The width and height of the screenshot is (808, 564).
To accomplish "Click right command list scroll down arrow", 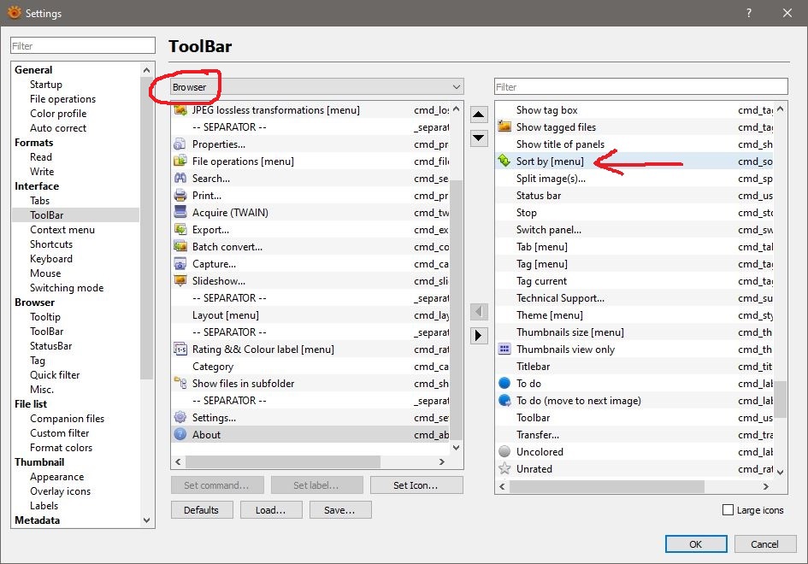I will point(780,472).
